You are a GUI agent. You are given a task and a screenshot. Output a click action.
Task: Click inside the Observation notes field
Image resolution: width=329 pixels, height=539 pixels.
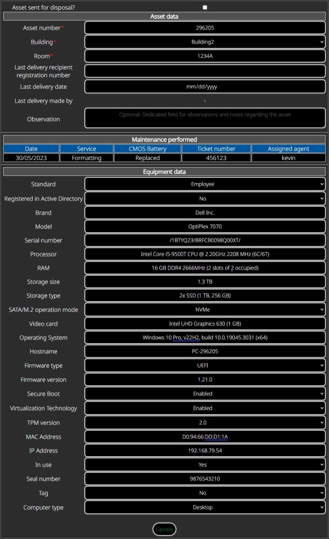tap(205, 118)
